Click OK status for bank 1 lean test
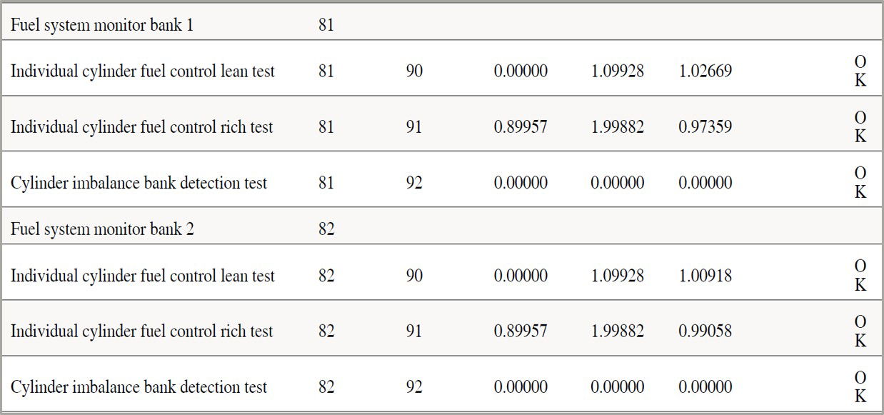884x415 pixels. tap(860, 71)
